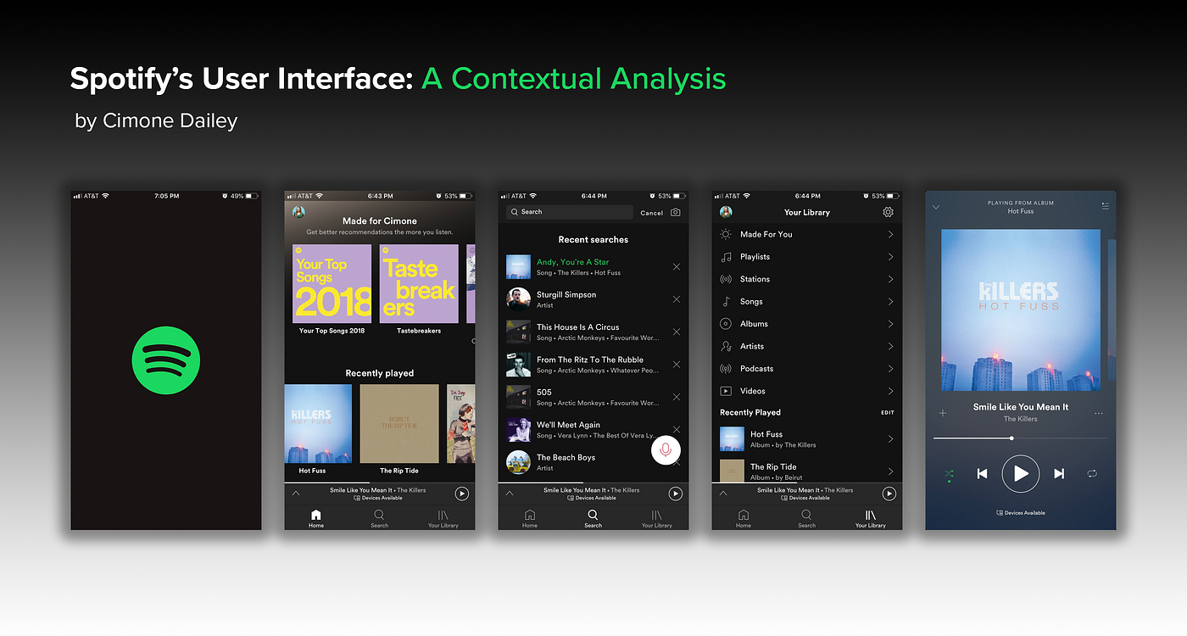Tap the add (+) icon on Now Playing
The width and height of the screenshot is (1187, 636).
click(943, 413)
